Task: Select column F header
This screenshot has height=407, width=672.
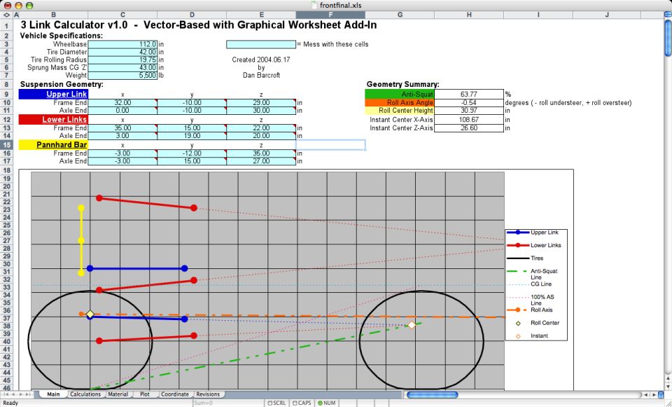Action: point(330,15)
